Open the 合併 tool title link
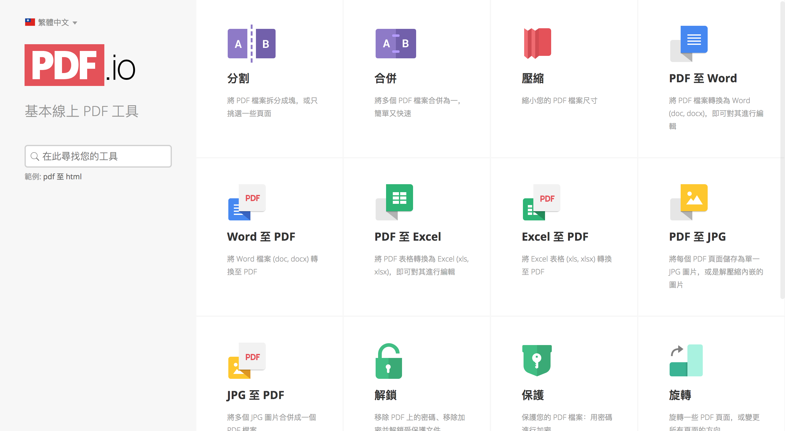This screenshot has height=431, width=785. click(x=385, y=78)
